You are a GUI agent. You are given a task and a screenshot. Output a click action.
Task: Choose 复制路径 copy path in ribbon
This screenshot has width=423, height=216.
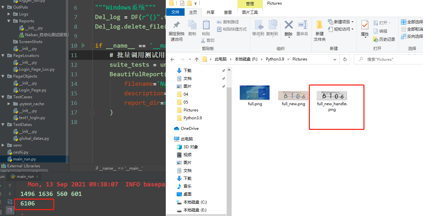(228, 22)
